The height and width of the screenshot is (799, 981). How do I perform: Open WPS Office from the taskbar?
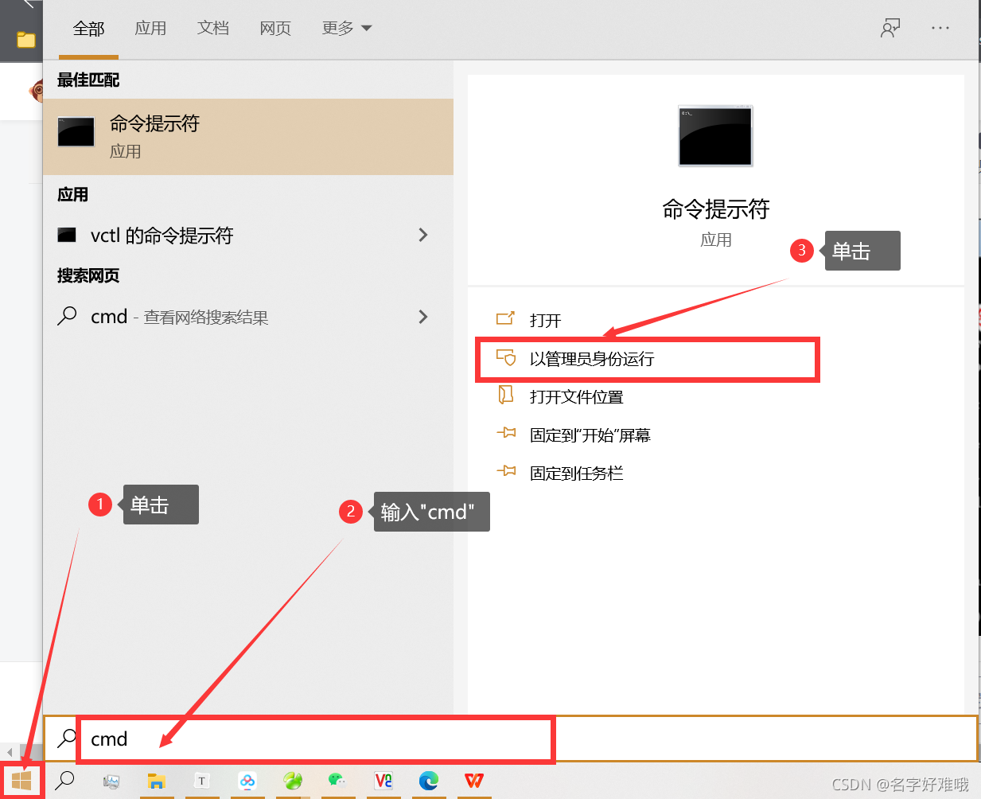click(x=474, y=781)
